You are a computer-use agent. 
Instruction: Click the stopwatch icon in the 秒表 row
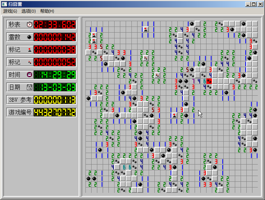(29, 24)
